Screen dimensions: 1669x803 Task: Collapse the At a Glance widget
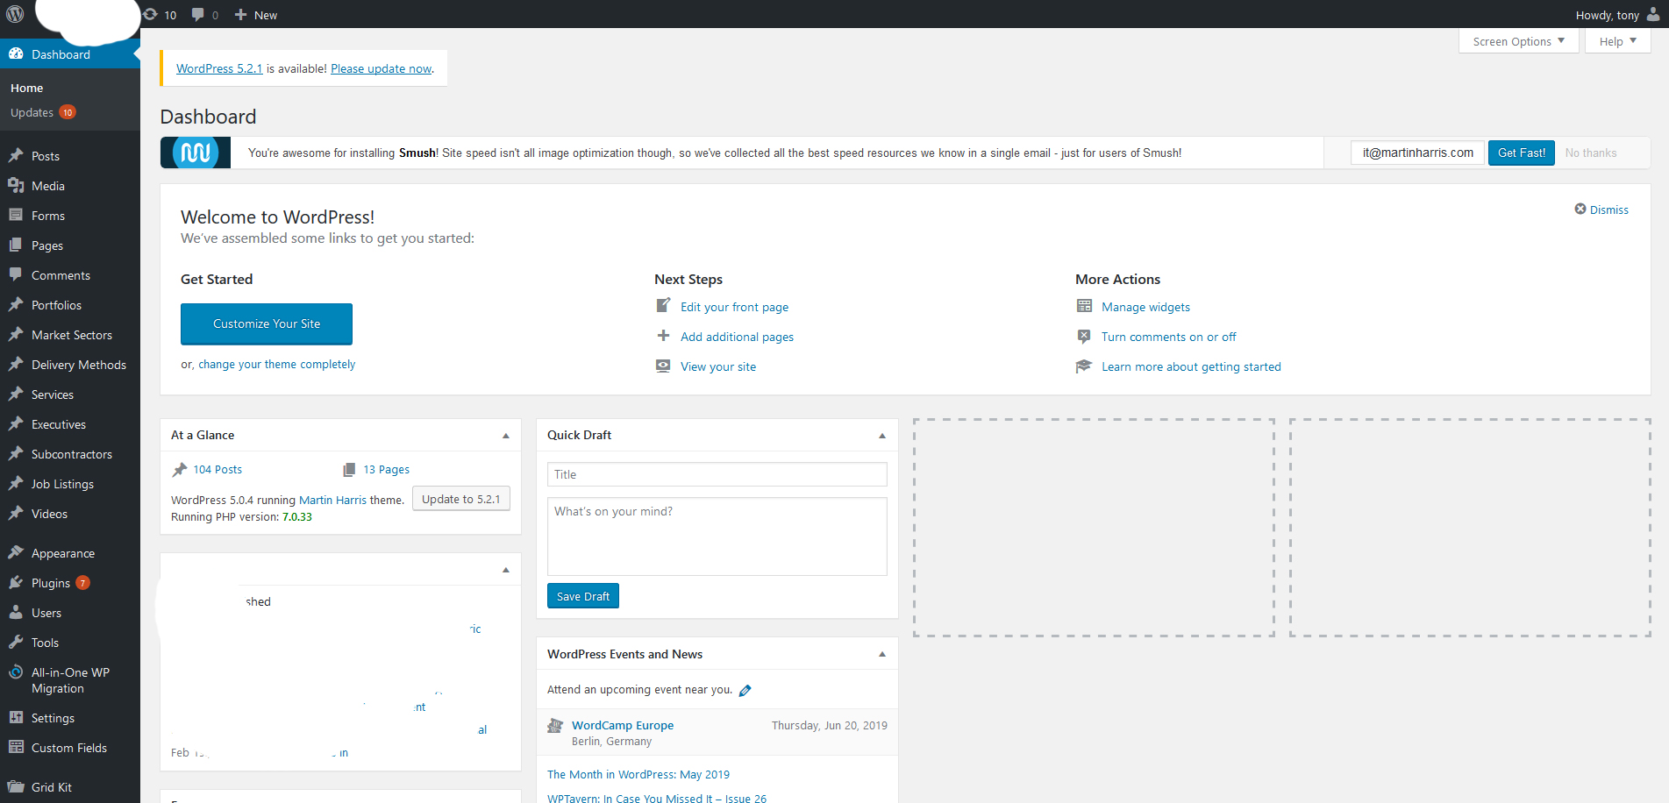506,436
